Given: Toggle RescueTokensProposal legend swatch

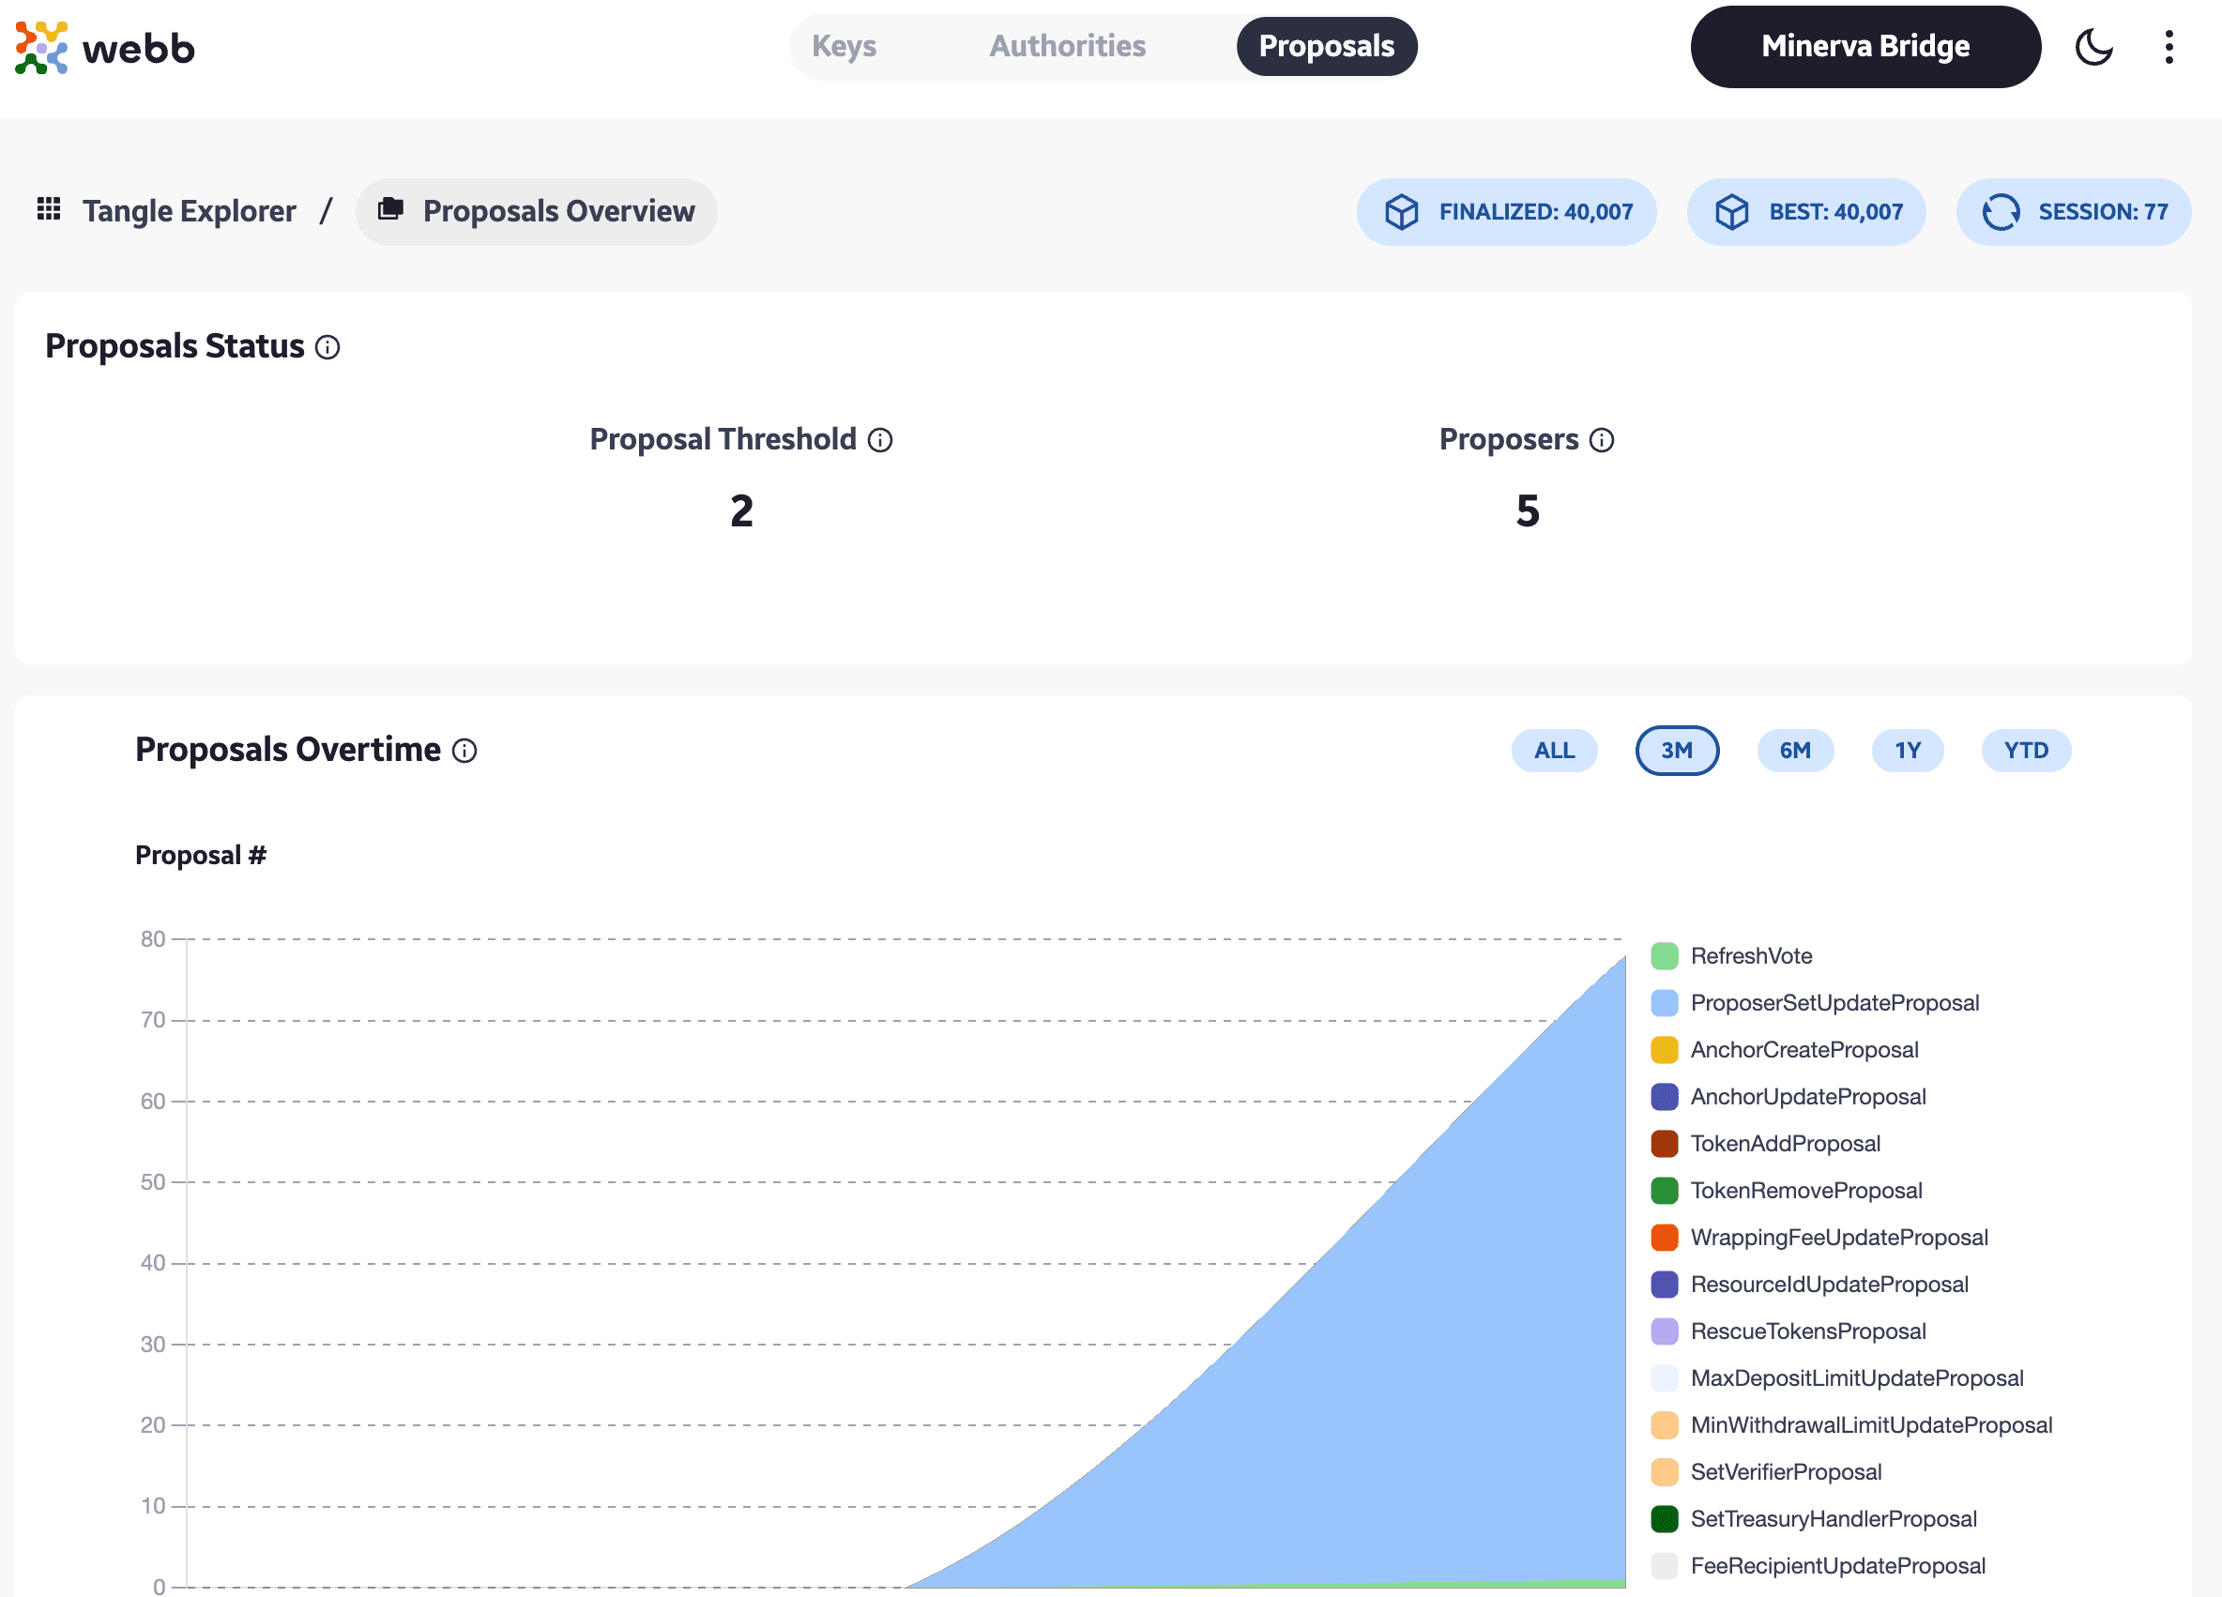Looking at the screenshot, I should click(x=1664, y=1331).
